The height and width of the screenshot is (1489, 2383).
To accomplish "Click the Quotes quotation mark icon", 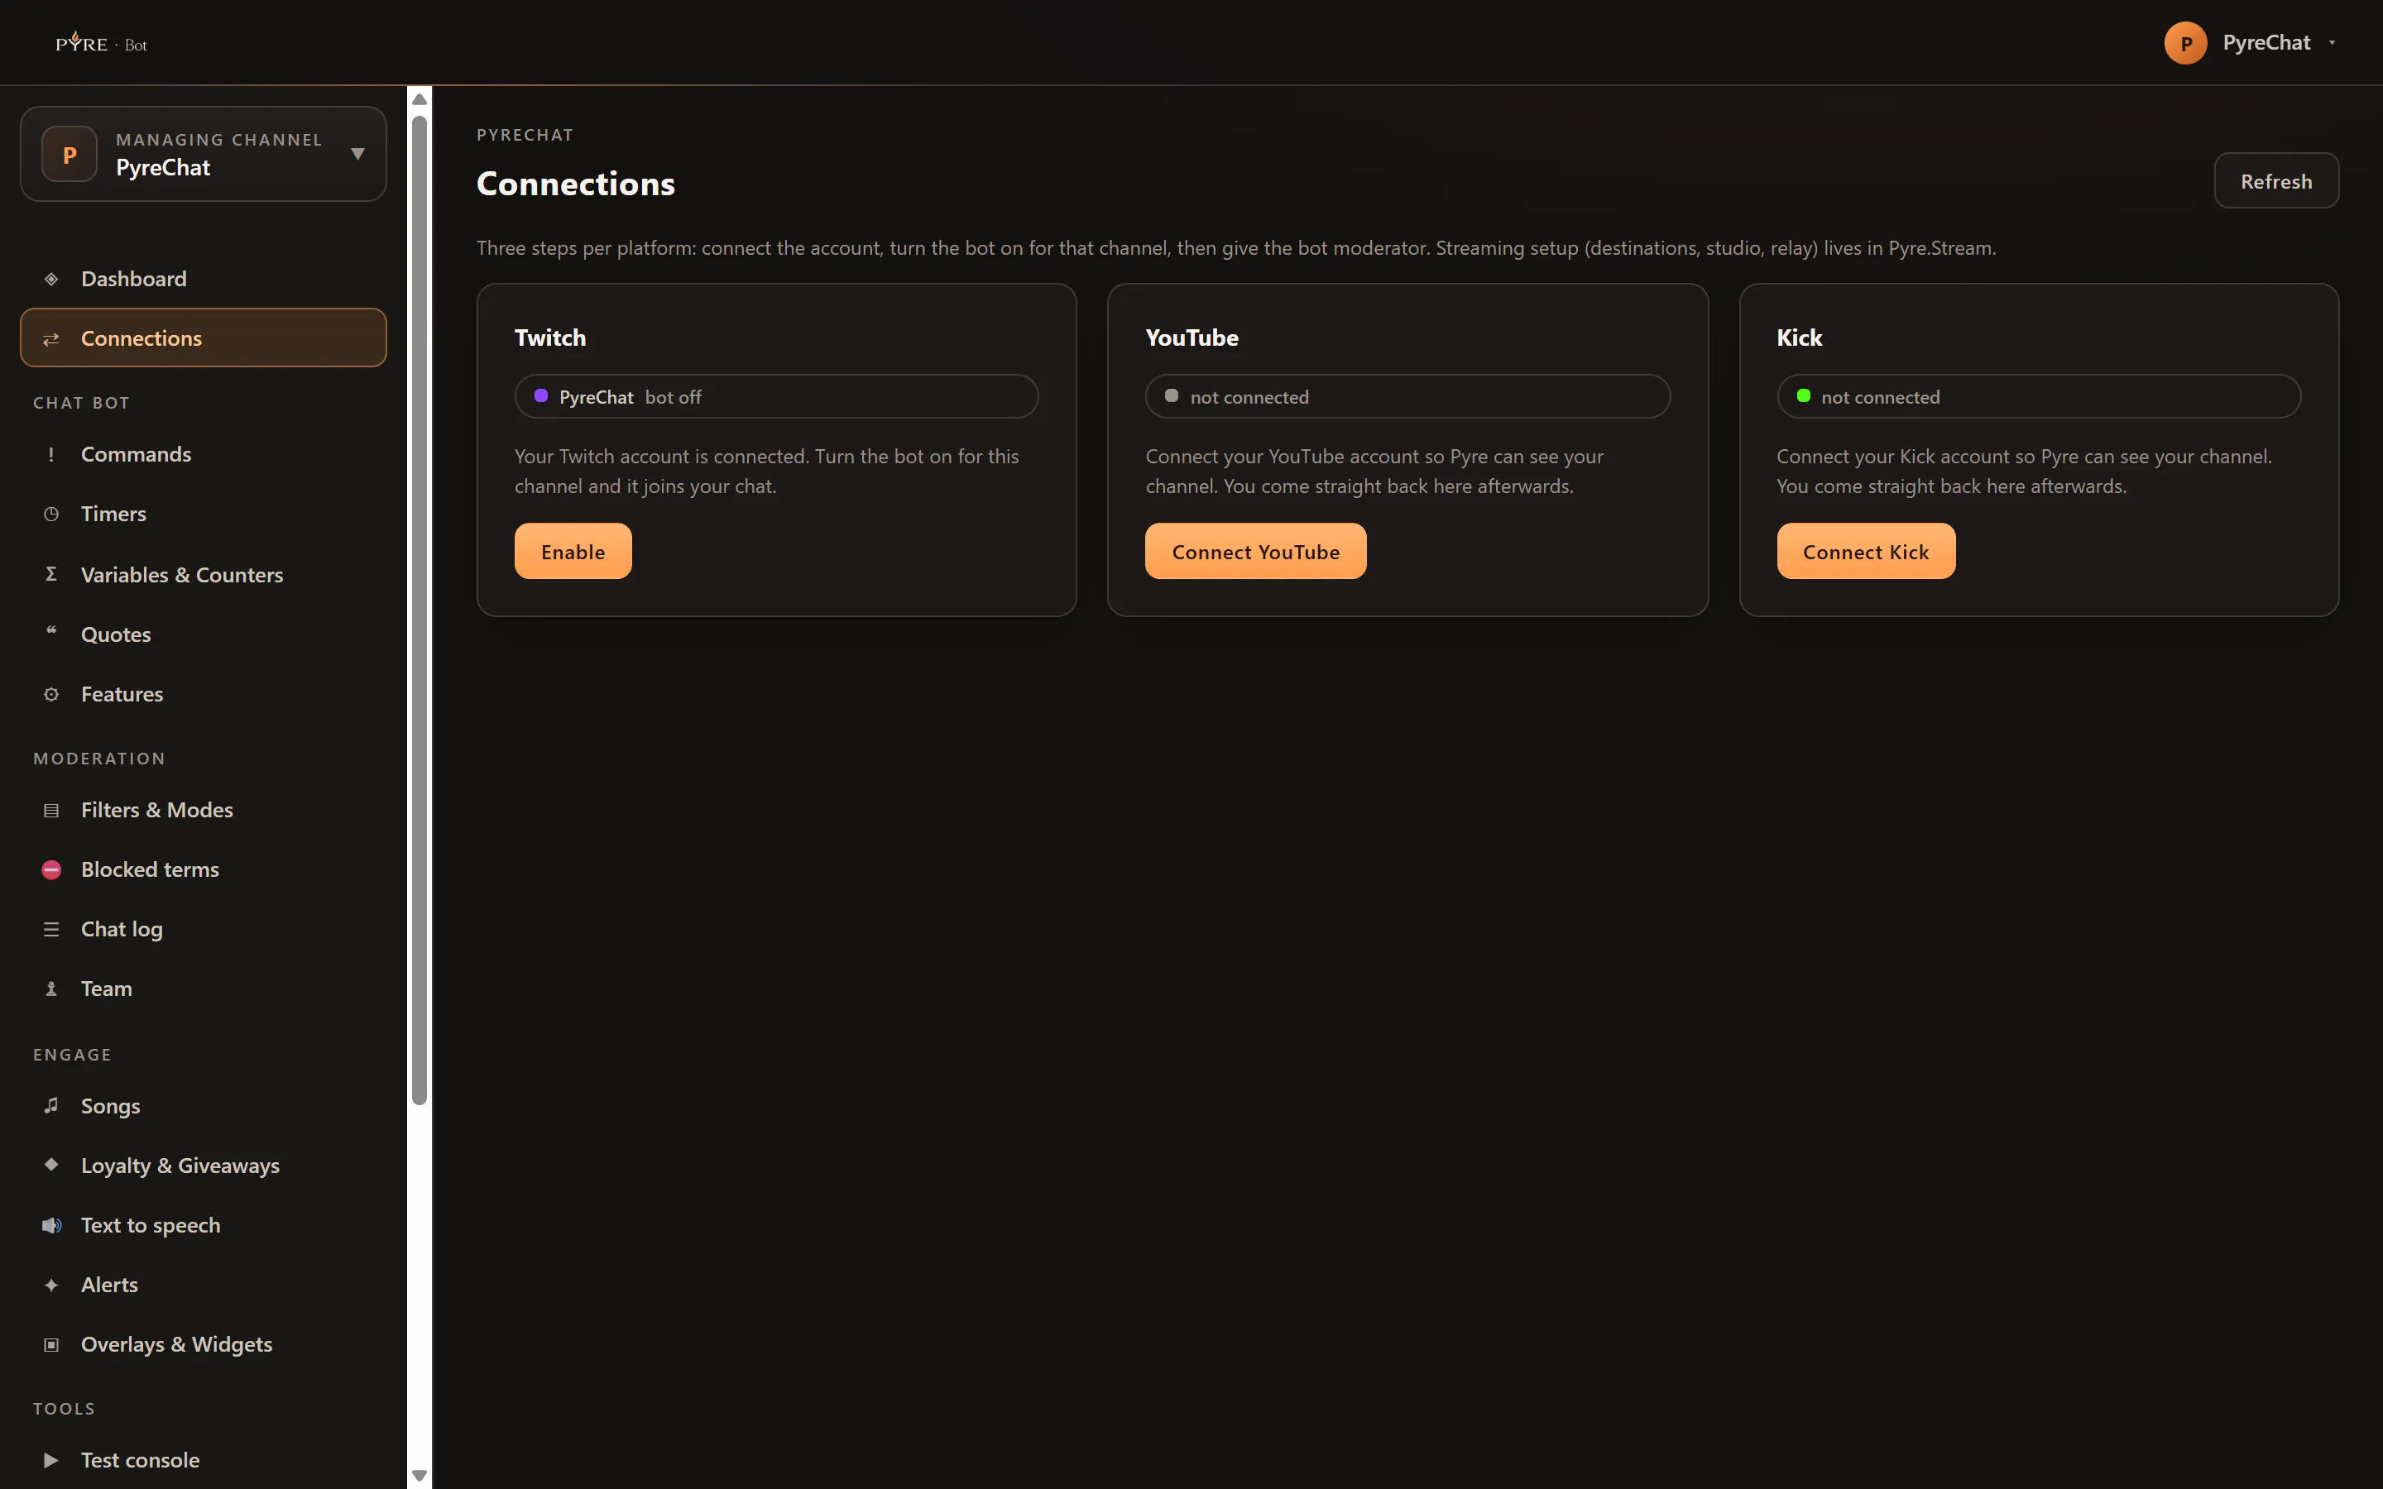I will [51, 631].
